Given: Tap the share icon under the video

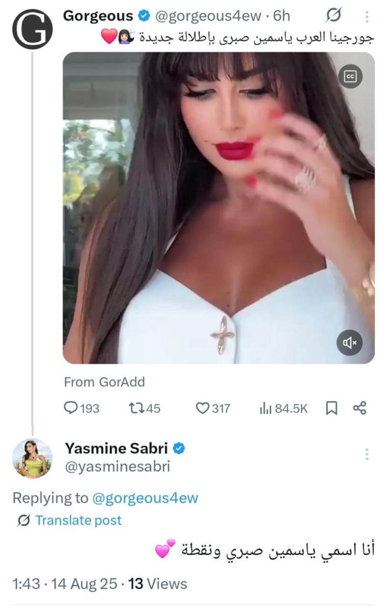Looking at the screenshot, I should click(x=360, y=408).
